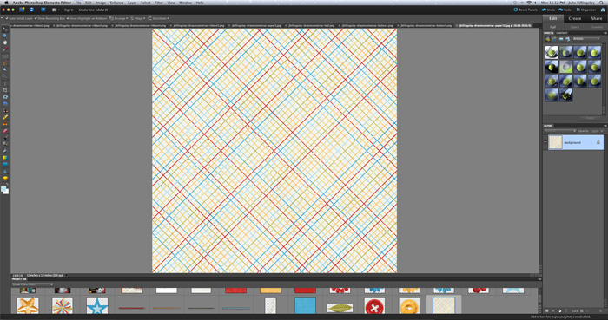Screen dimensions: 608x320
Task: Show Photo Effects category in Effects panel
Action: pyautogui.click(x=561, y=39)
